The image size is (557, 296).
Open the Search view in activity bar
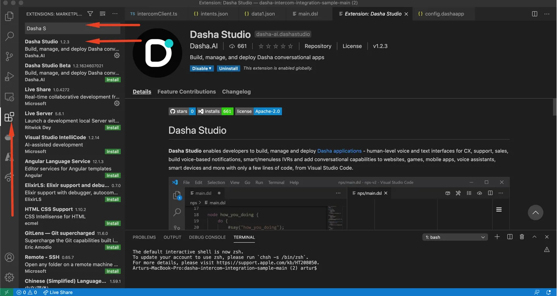tap(9, 36)
